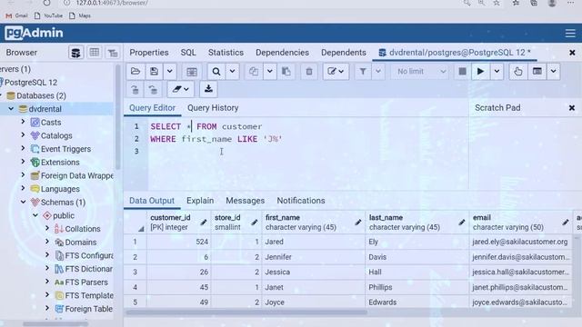Switch to the Dependents tab
The width and height of the screenshot is (582, 327).
coord(344,53)
